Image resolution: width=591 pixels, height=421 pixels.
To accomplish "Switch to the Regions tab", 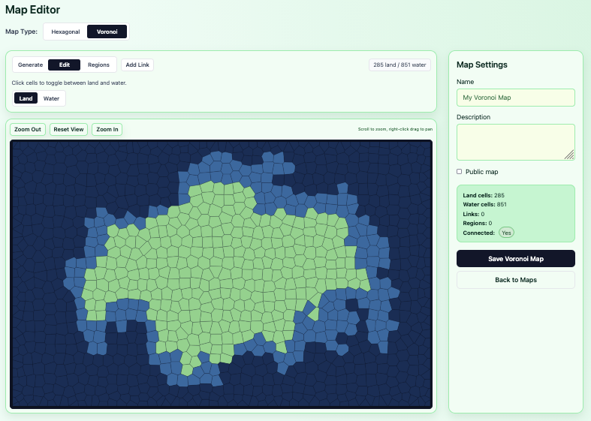I will (x=98, y=65).
